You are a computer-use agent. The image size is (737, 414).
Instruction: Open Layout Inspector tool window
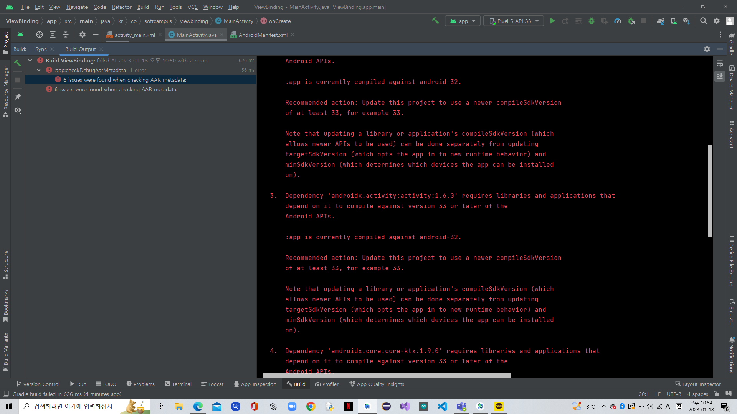click(x=698, y=384)
